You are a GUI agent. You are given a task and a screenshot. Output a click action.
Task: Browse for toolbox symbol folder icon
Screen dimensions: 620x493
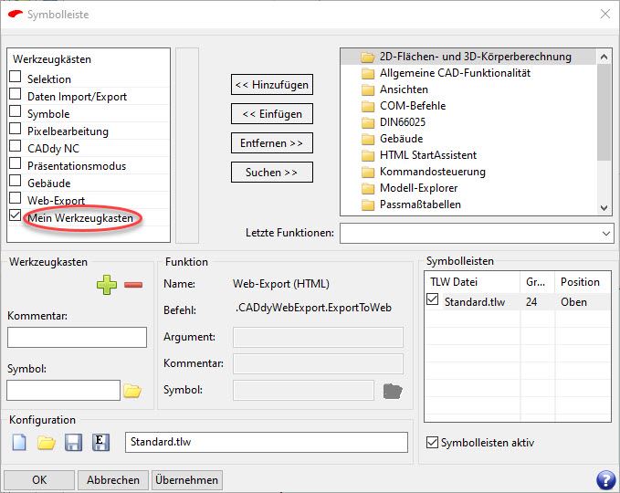coord(132,391)
